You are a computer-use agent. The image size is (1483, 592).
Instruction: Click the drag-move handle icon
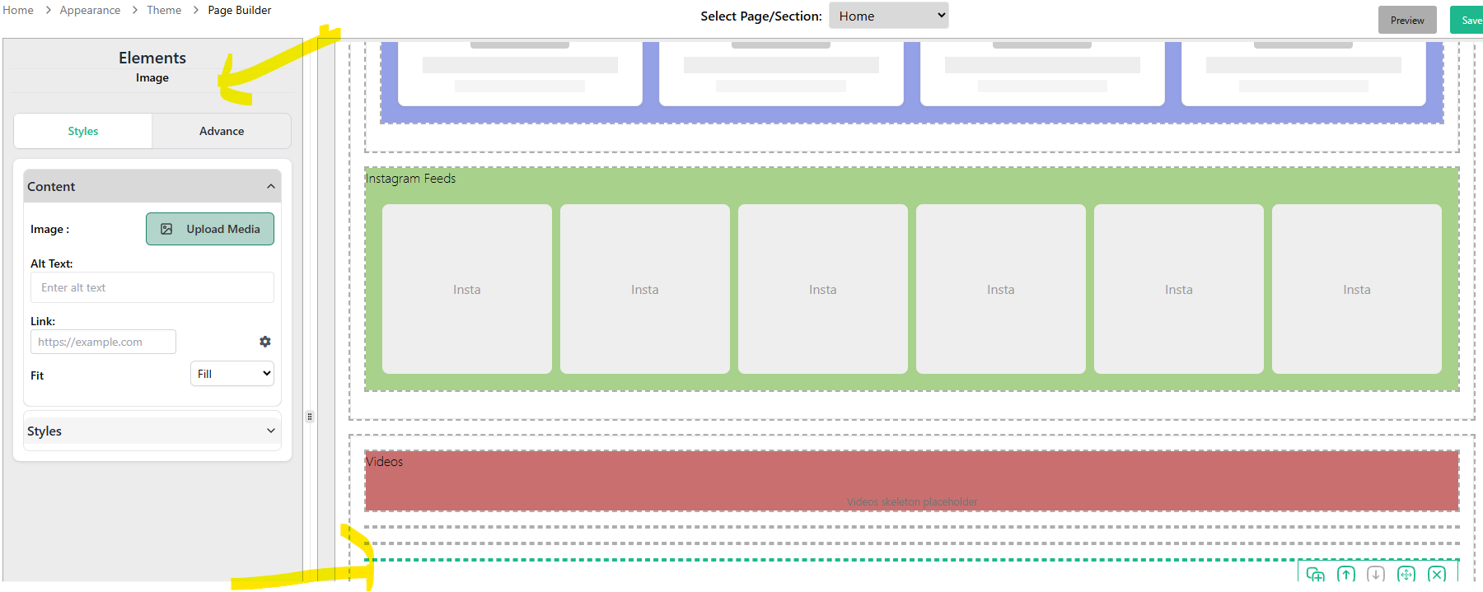tap(1406, 574)
